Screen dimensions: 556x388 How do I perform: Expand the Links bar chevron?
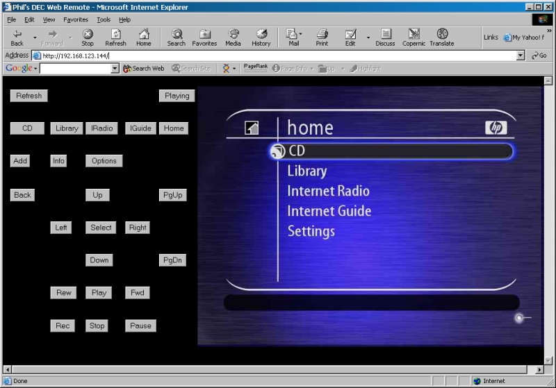click(x=549, y=31)
